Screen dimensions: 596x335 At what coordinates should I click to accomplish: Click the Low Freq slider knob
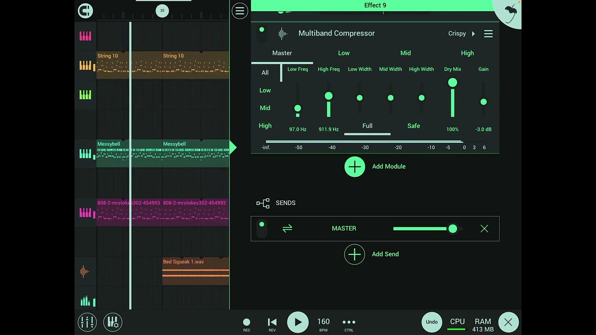coord(298,108)
